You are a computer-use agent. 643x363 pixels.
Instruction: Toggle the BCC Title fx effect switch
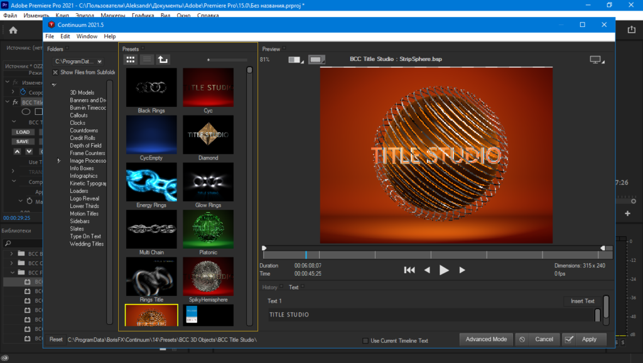pyautogui.click(x=15, y=102)
